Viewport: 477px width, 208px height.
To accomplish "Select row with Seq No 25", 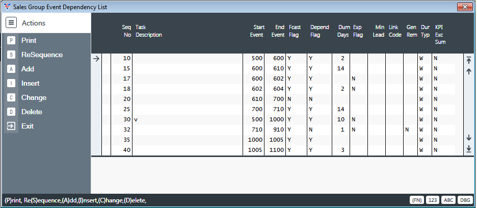I will (x=278, y=109).
